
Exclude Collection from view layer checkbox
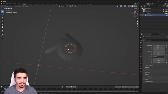point(163,10)
